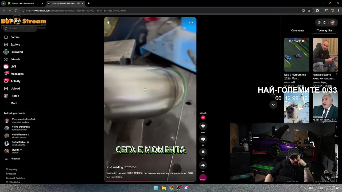The width and height of the screenshot is (342, 192).
Task: Open your Profile from the sidebar
Action: tap(12, 96)
